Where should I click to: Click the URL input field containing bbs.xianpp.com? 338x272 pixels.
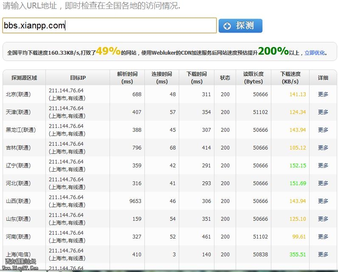pos(109,26)
